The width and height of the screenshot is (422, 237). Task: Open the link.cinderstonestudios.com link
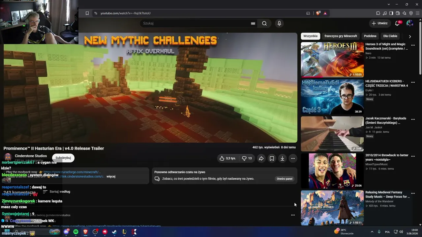[x=78, y=176]
